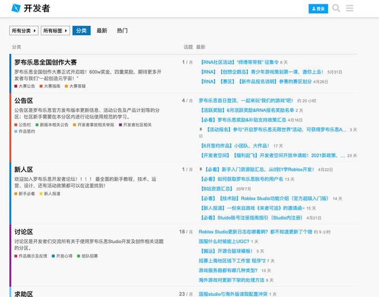Screen dimensions: 379x297
Task: Open topic Studio账号注册指南指引
Action: tap(251, 218)
